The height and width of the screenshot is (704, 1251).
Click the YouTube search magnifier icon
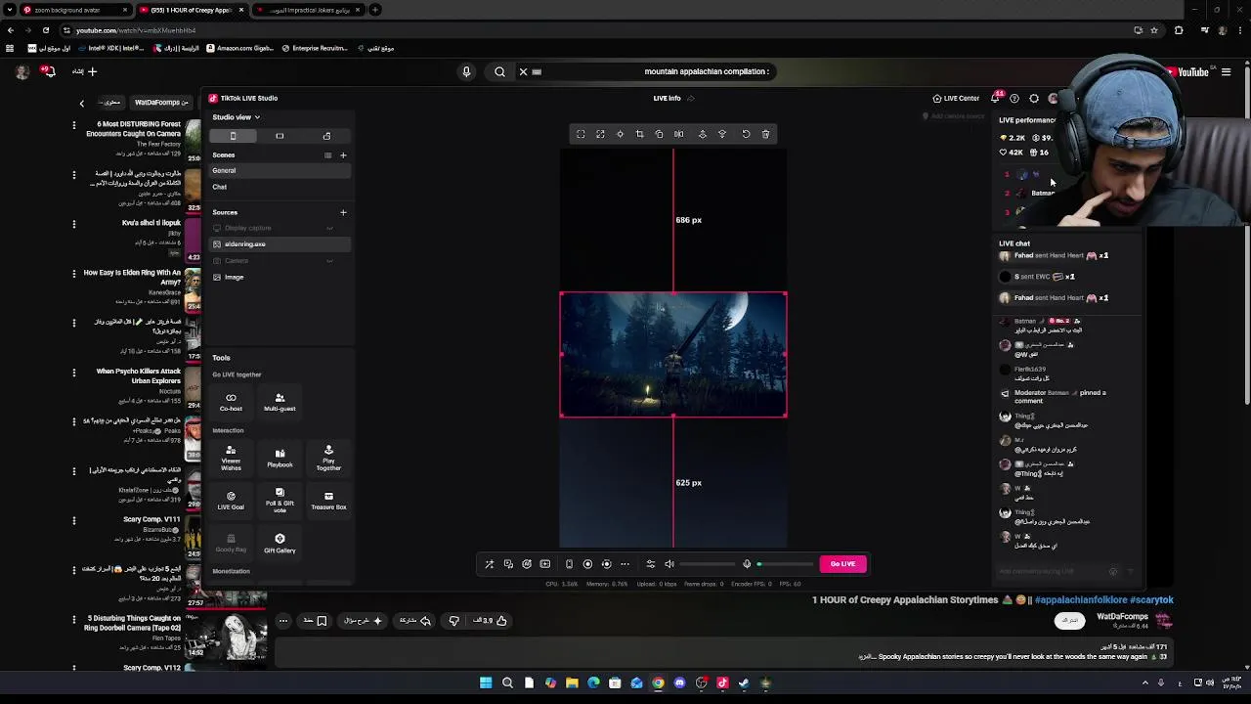pos(499,71)
